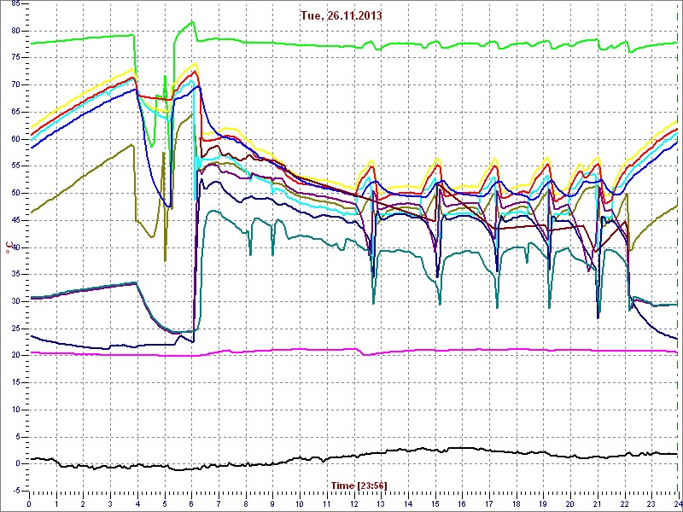Viewport: 683px width, 512px height.
Task: Click hour "4" on the time axis
Action: (x=137, y=503)
